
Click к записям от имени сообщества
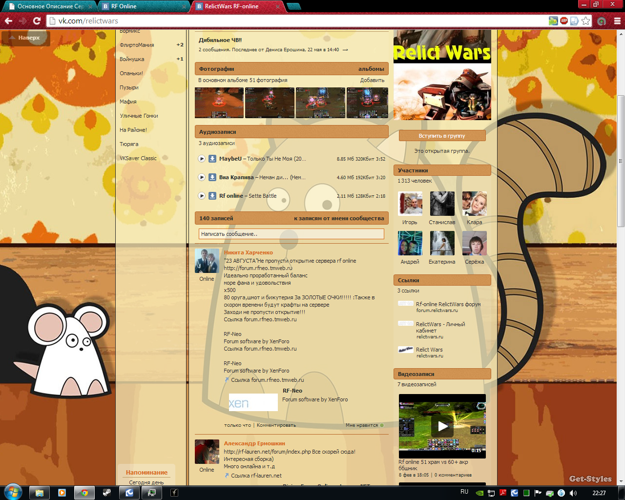click(339, 218)
